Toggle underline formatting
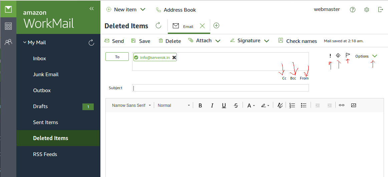388x177 pixels. [224, 105]
